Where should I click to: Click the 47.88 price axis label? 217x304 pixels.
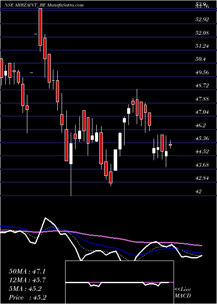click(x=202, y=99)
